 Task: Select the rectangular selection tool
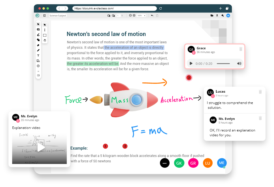pyautogui.click(x=44, y=35)
